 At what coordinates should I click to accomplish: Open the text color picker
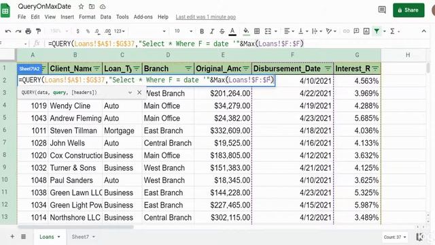tap(232, 31)
